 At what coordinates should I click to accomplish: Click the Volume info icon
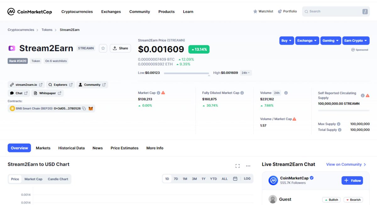(x=286, y=93)
